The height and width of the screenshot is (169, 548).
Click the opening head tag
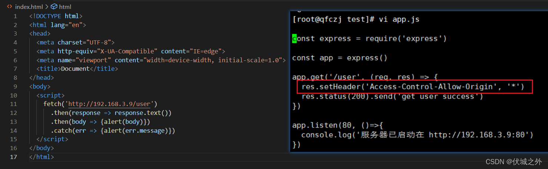click(40, 34)
